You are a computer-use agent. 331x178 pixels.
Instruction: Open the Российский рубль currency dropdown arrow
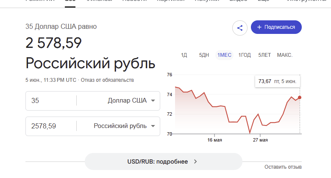click(153, 126)
